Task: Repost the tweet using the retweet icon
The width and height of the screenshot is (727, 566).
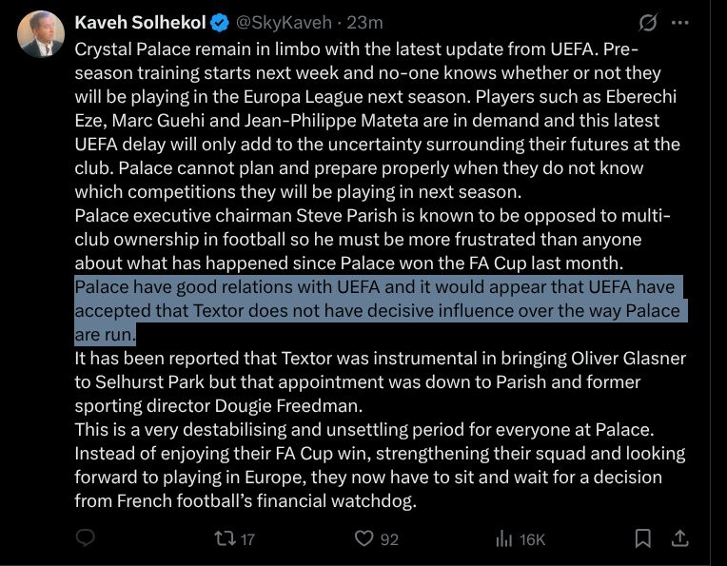Action: [225, 538]
